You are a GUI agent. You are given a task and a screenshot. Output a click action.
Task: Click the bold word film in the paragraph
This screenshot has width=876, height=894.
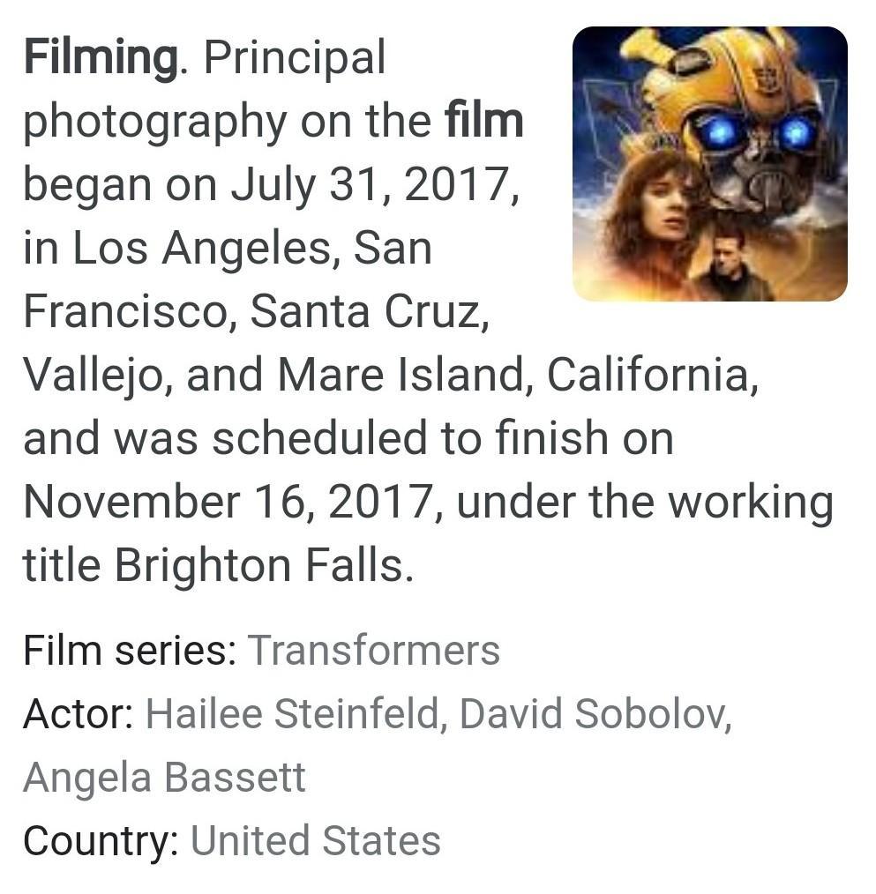pyautogui.click(x=484, y=120)
